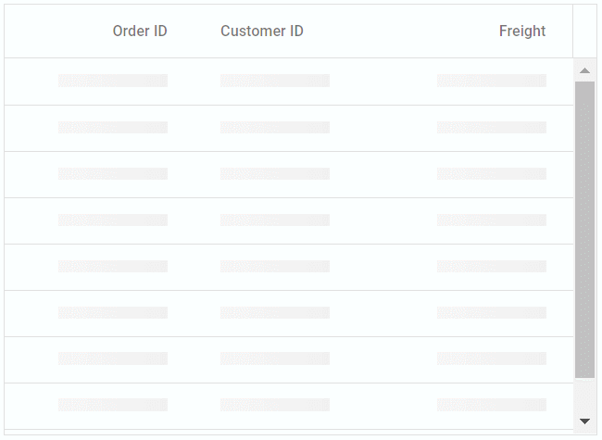The width and height of the screenshot is (602, 440).
Task: Pick third row's Customer ID placeholder cell
Action: click(x=275, y=173)
